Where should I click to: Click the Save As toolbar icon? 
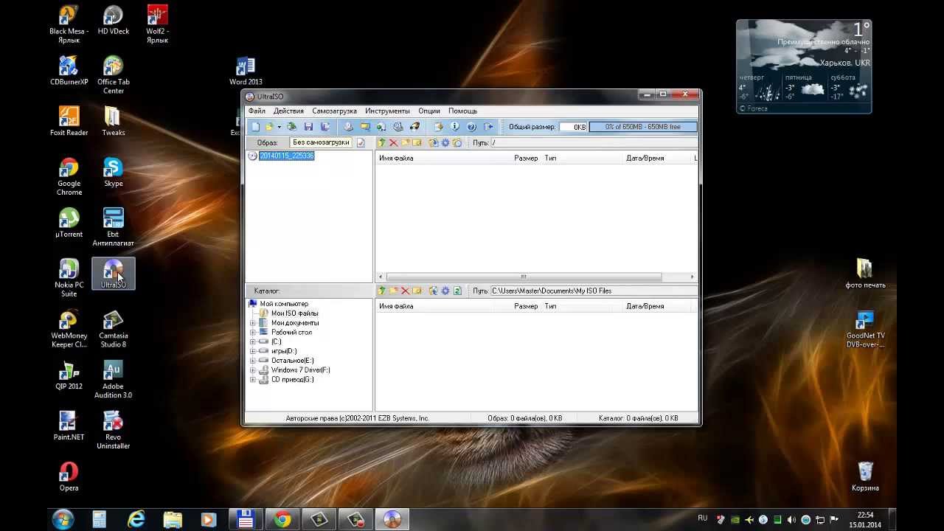tap(324, 127)
